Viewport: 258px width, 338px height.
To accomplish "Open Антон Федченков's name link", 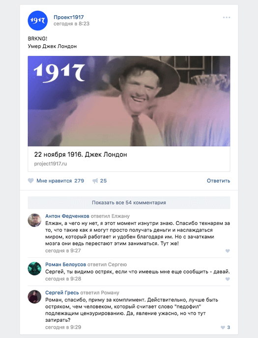I will pos(67,216).
